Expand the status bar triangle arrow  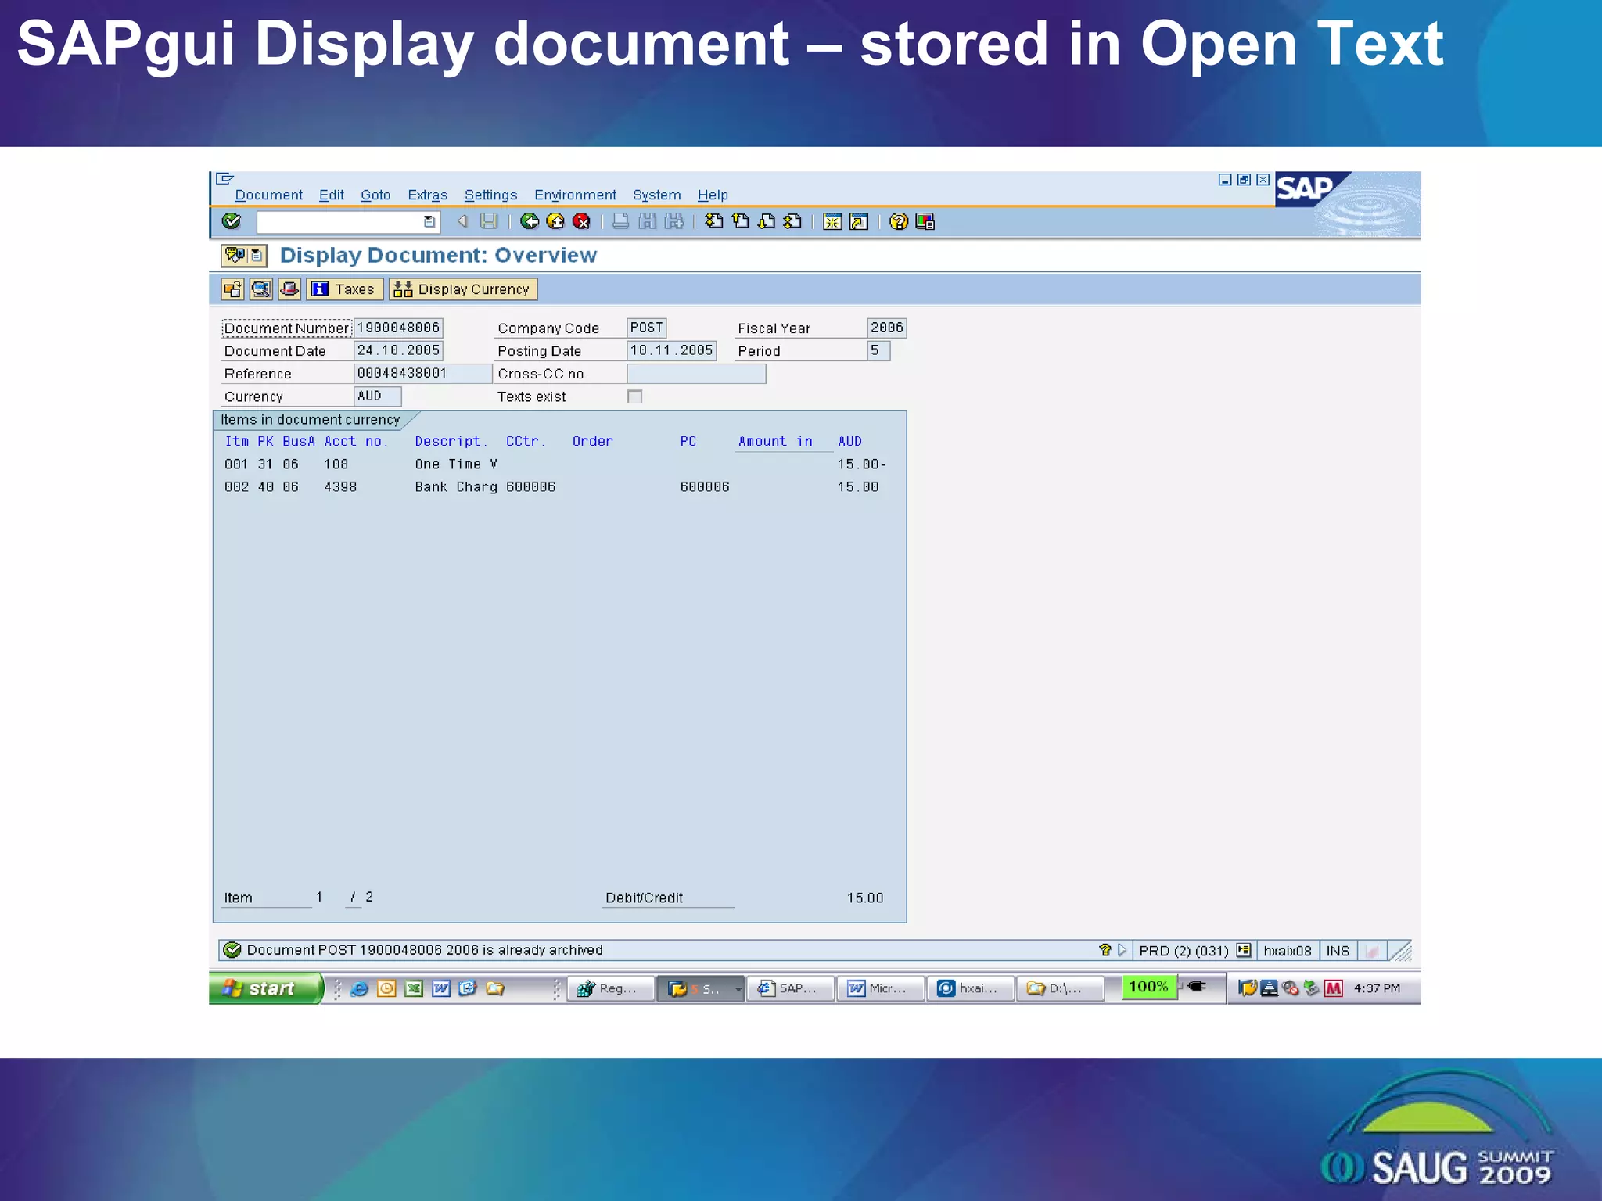click(1122, 950)
